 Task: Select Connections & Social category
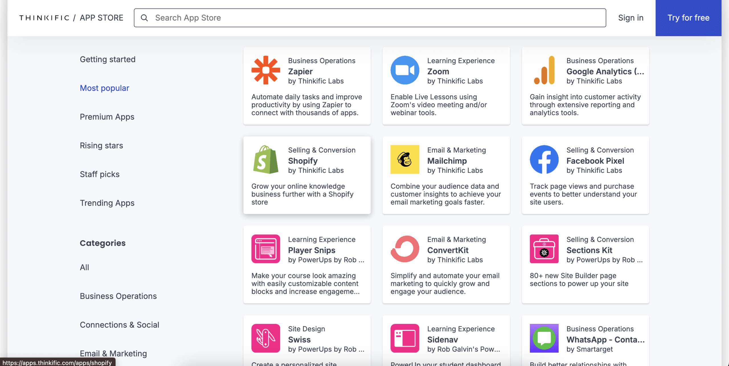pos(119,325)
